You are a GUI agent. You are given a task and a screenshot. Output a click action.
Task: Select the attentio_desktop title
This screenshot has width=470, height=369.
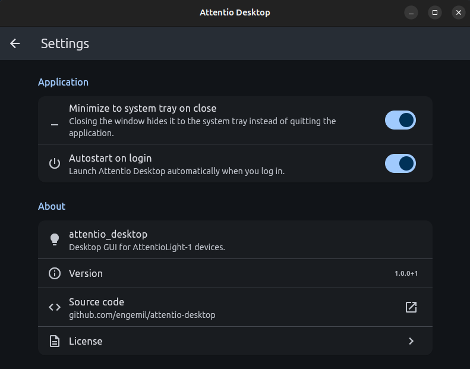108,234
